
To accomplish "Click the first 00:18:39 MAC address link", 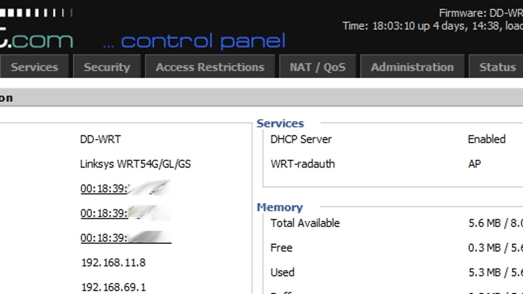I will (x=125, y=189).
